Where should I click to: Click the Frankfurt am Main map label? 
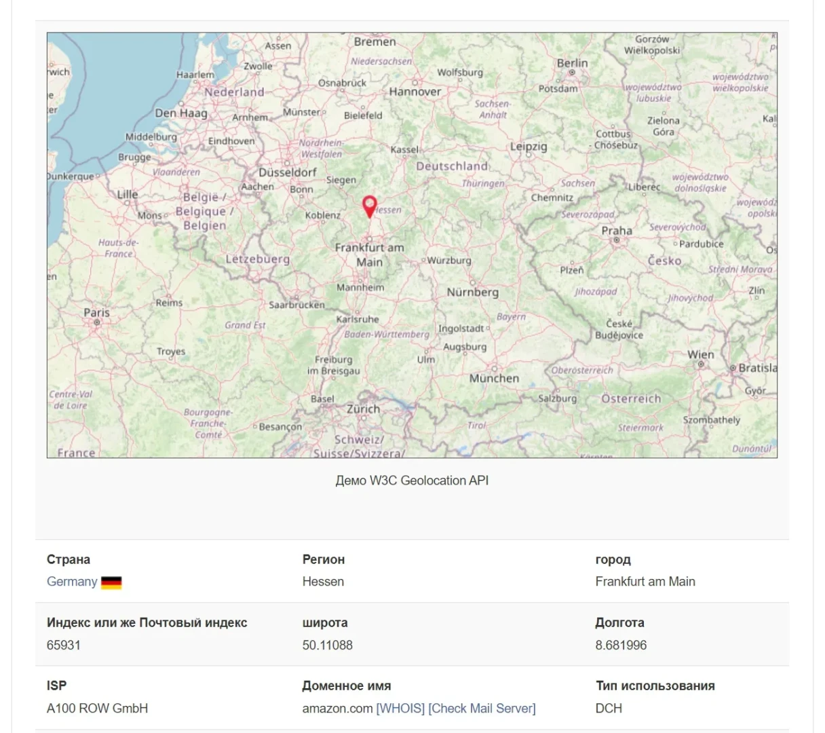(x=369, y=255)
